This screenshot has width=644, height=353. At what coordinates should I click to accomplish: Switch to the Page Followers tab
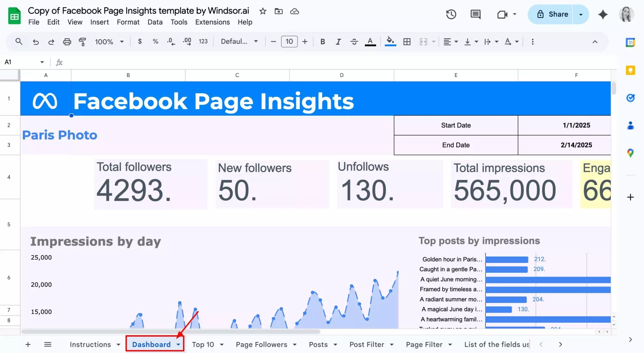click(x=262, y=344)
